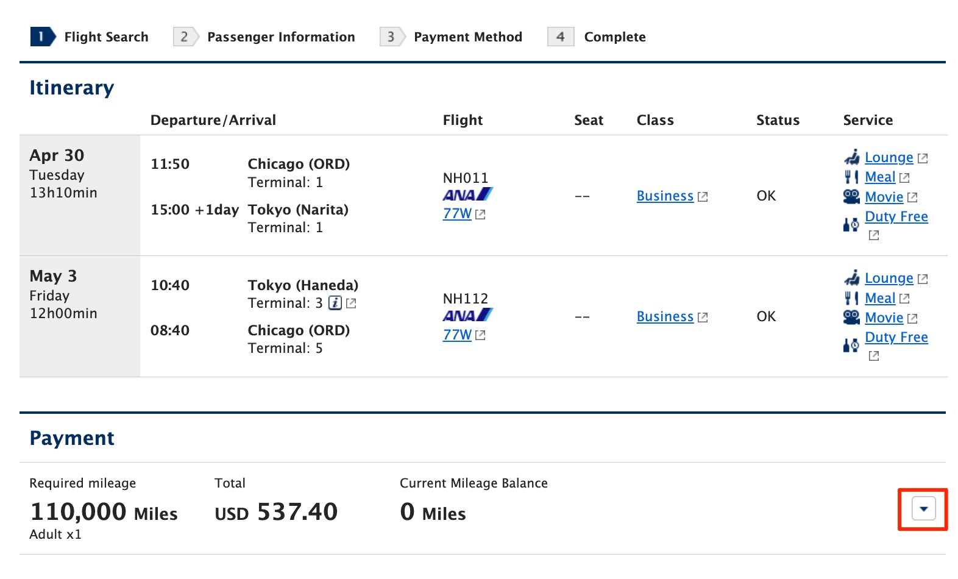Open Duty Free link for NH011
Screen dimensions: 958x579
point(896,217)
